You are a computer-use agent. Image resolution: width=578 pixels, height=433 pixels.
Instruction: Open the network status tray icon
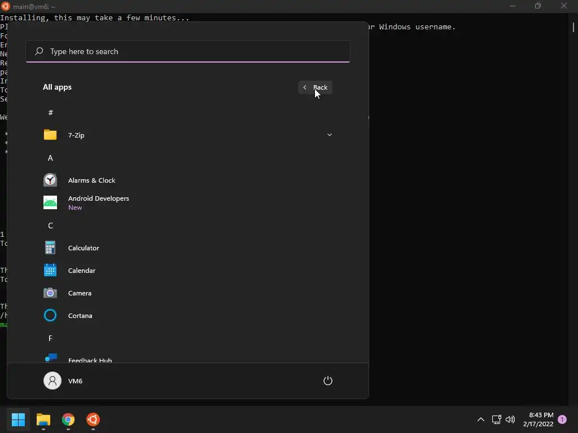click(x=496, y=419)
